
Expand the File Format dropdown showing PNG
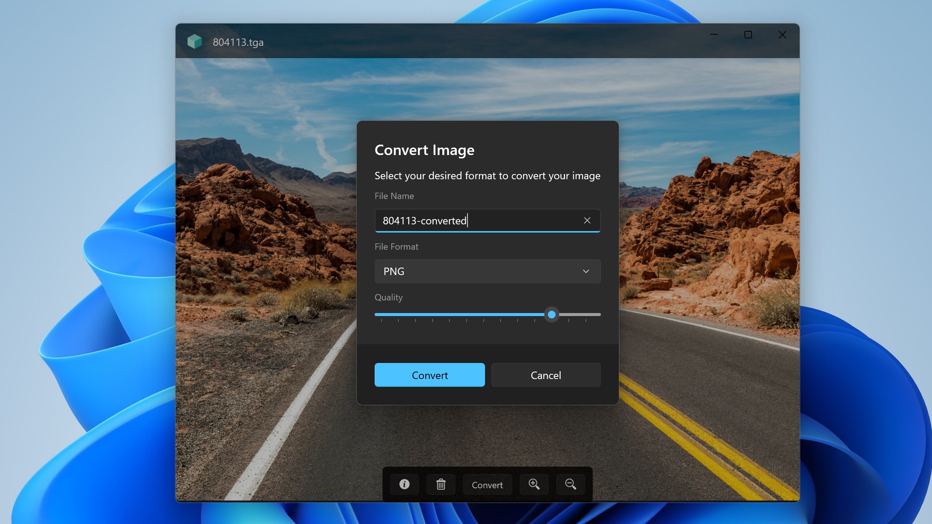coord(488,271)
